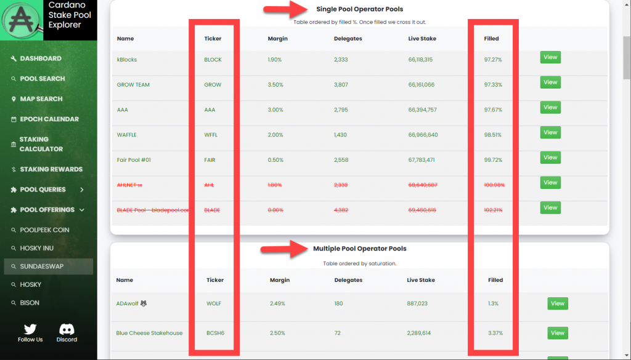Click the page vertical scrollbar thumb
This screenshot has height=360, width=631.
627,57
